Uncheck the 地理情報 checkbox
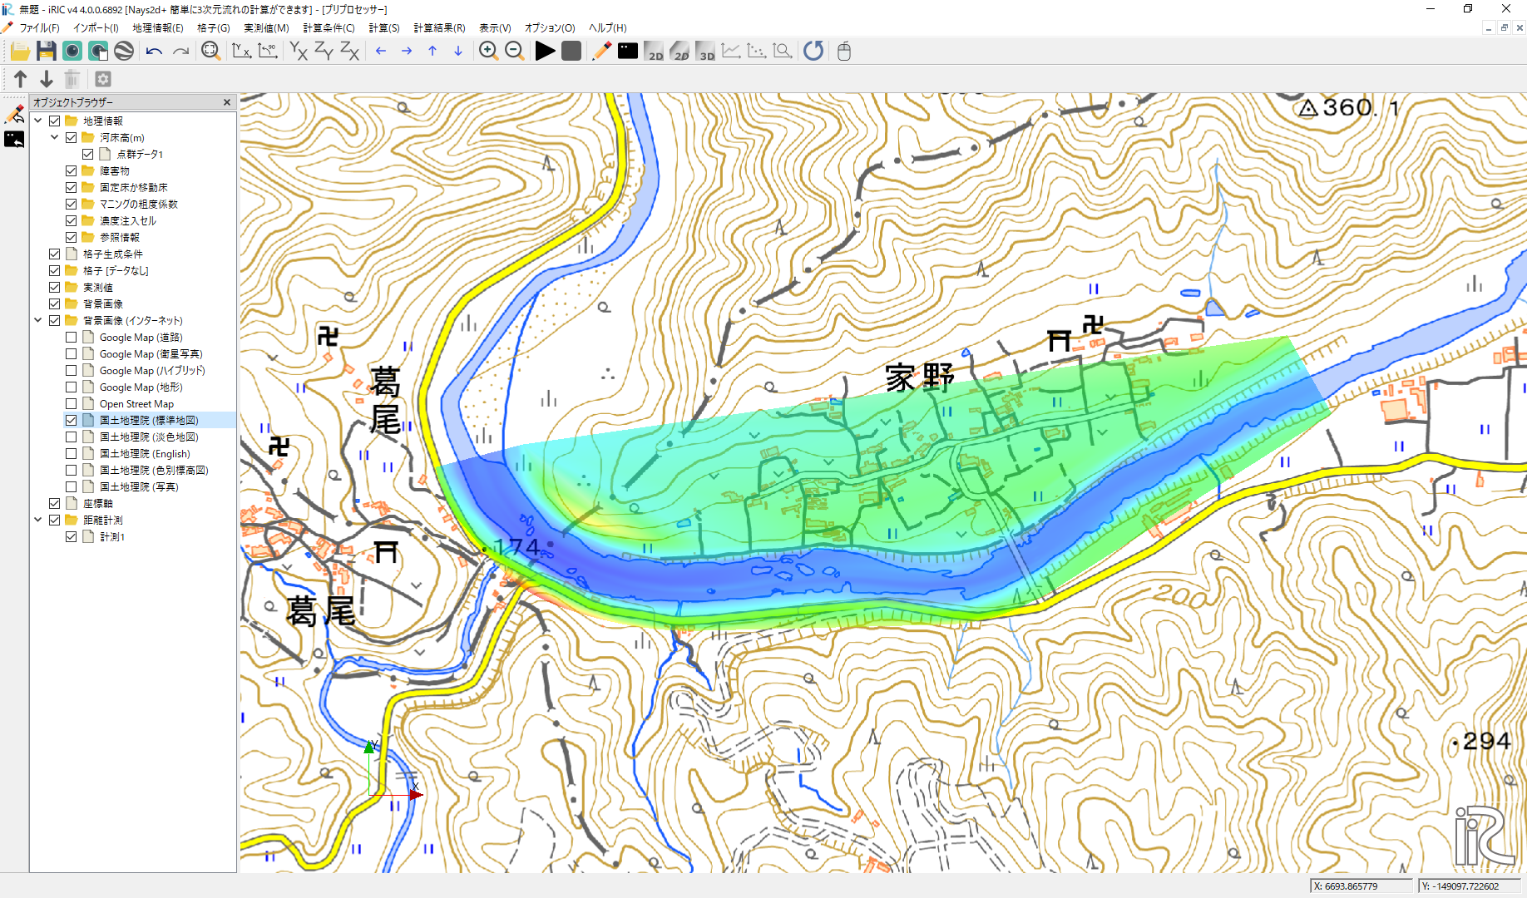The image size is (1527, 898). click(55, 121)
